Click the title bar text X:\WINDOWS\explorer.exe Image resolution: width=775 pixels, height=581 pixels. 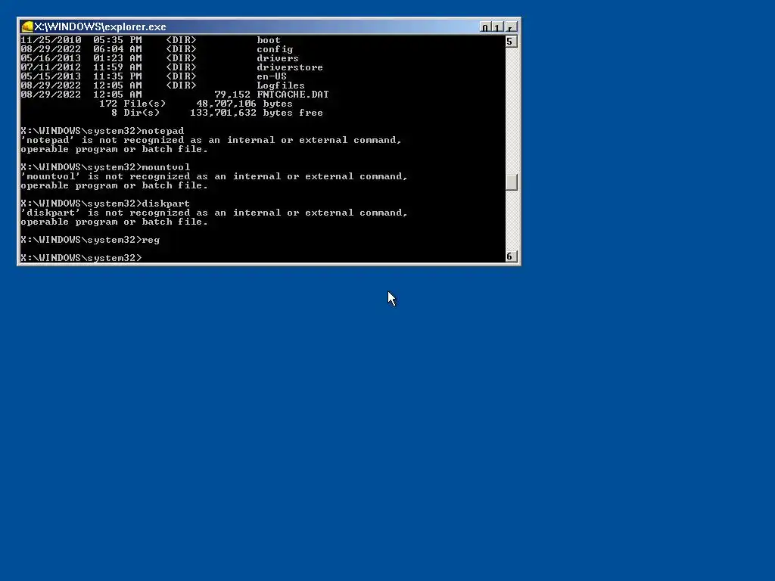(x=101, y=26)
